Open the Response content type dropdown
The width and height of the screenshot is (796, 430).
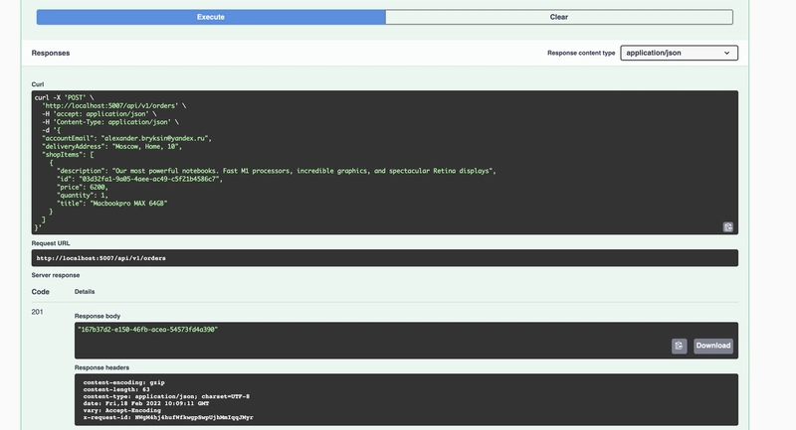point(679,53)
